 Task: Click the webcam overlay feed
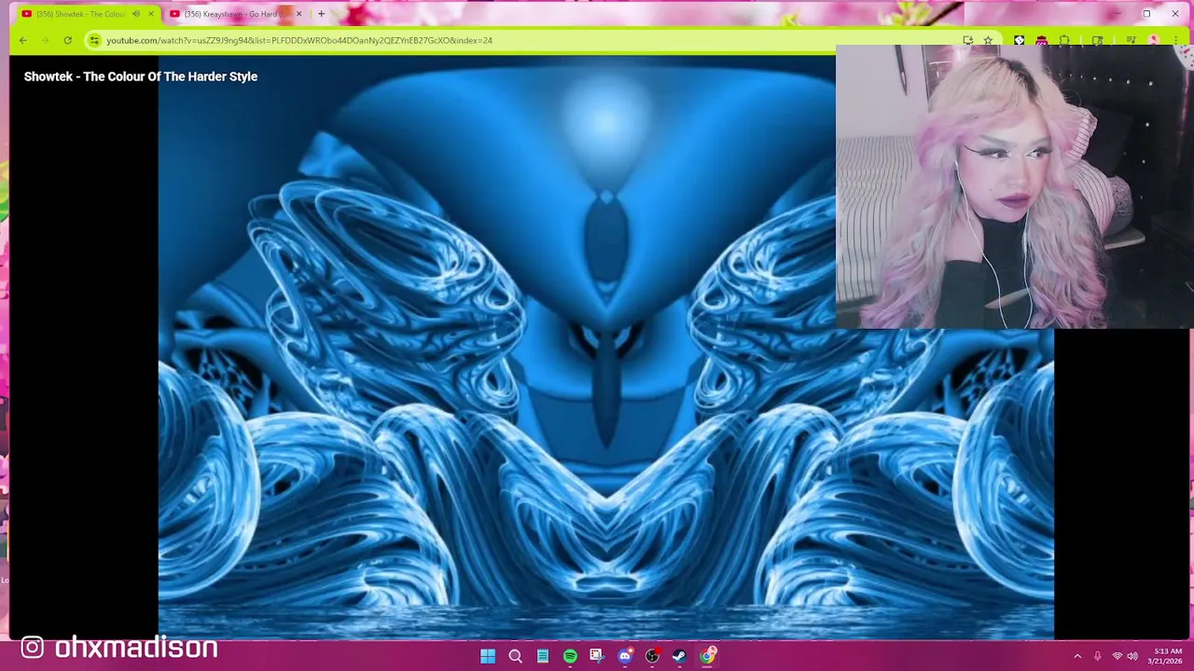pyautogui.click(x=1014, y=186)
